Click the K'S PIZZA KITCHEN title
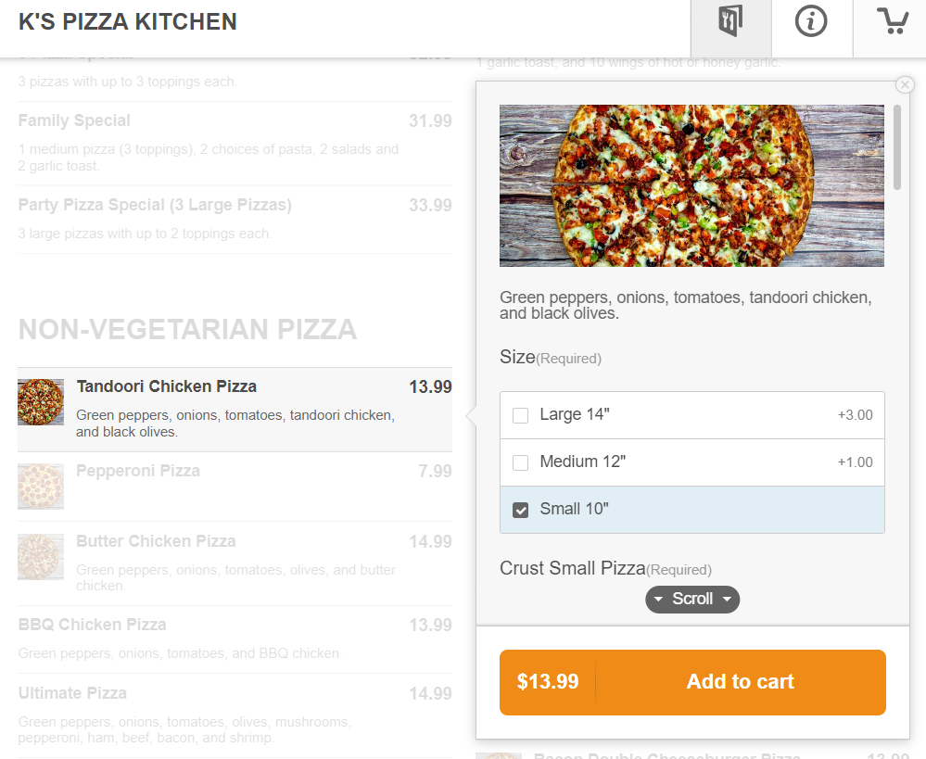 pyautogui.click(x=128, y=21)
